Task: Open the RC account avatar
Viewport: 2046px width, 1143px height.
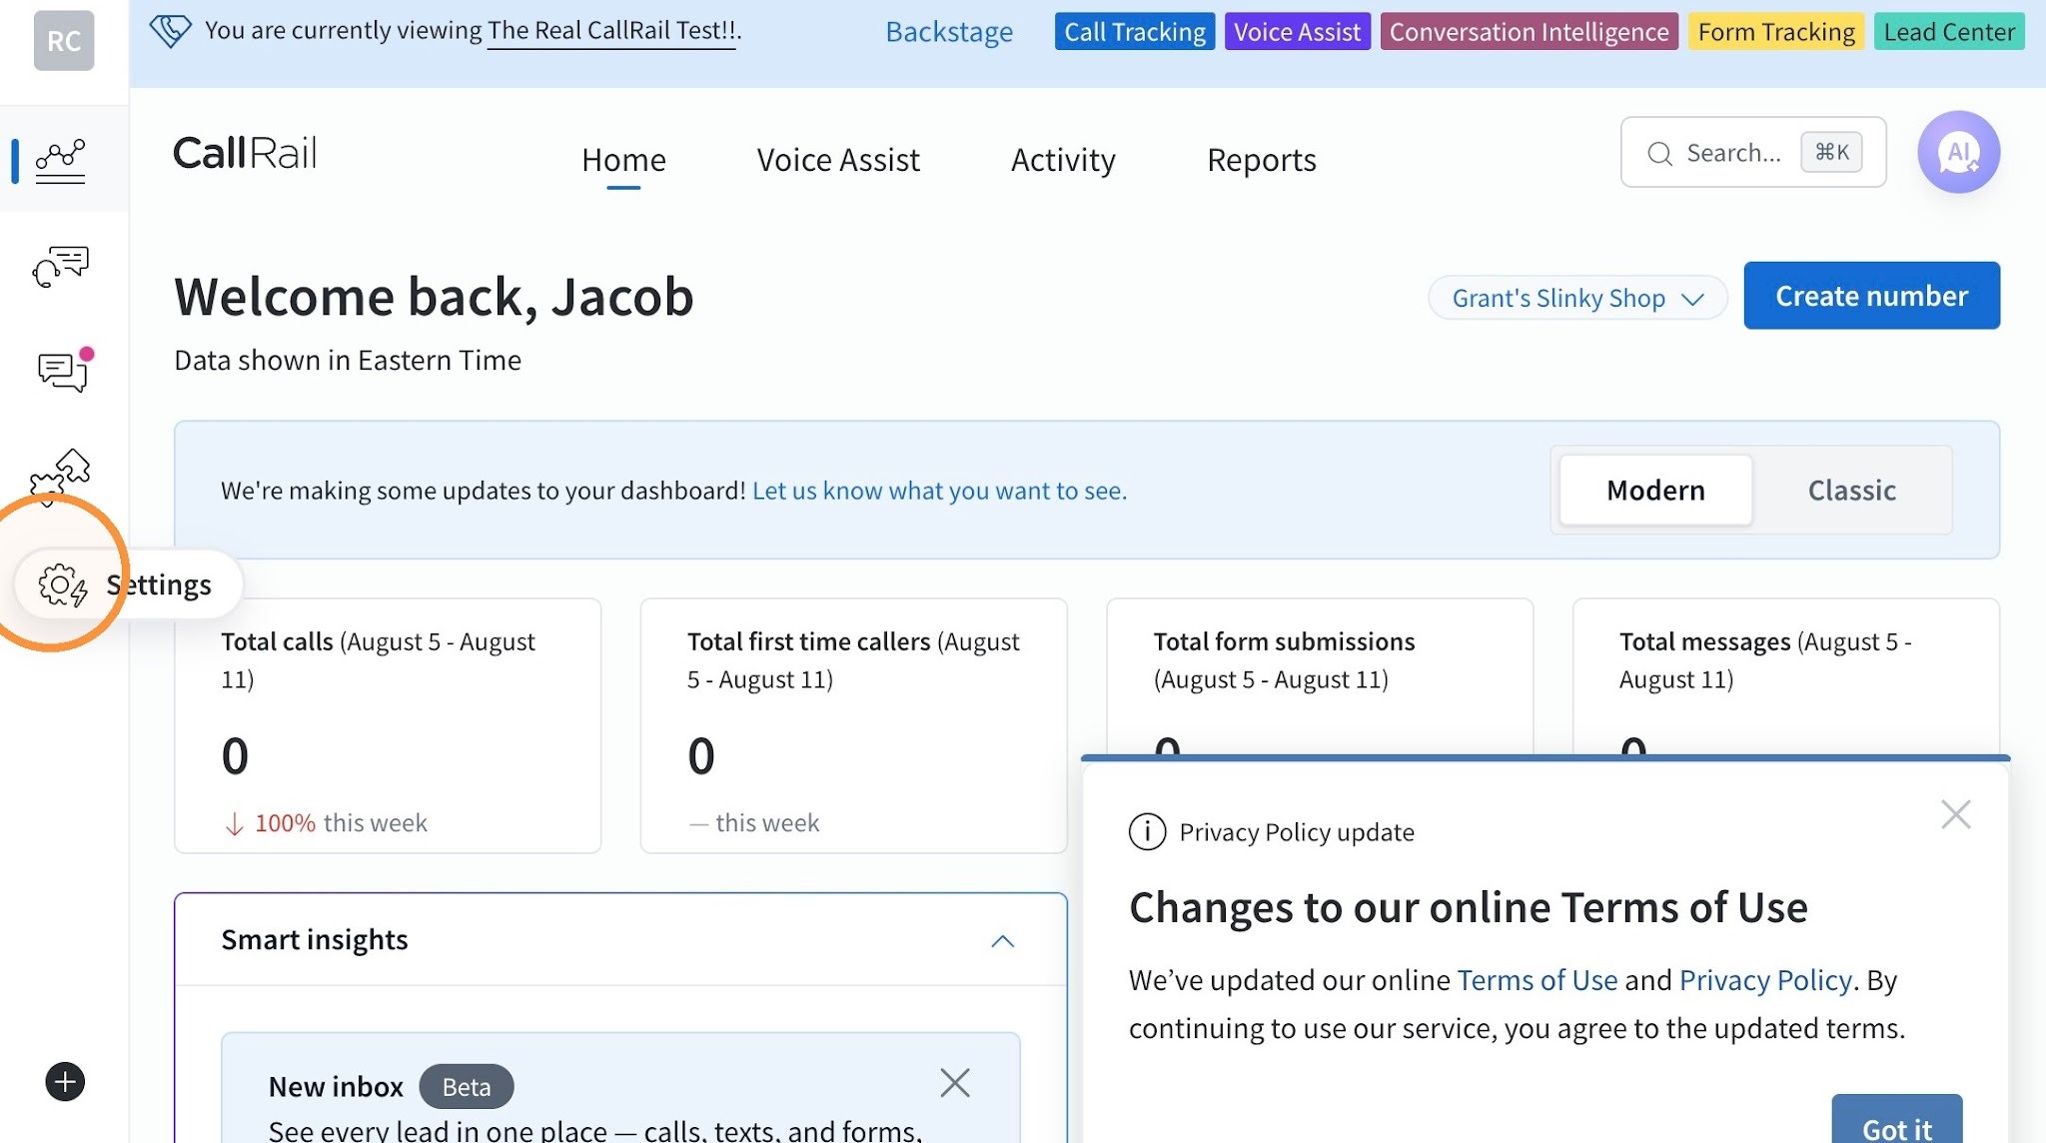Action: pyautogui.click(x=64, y=41)
